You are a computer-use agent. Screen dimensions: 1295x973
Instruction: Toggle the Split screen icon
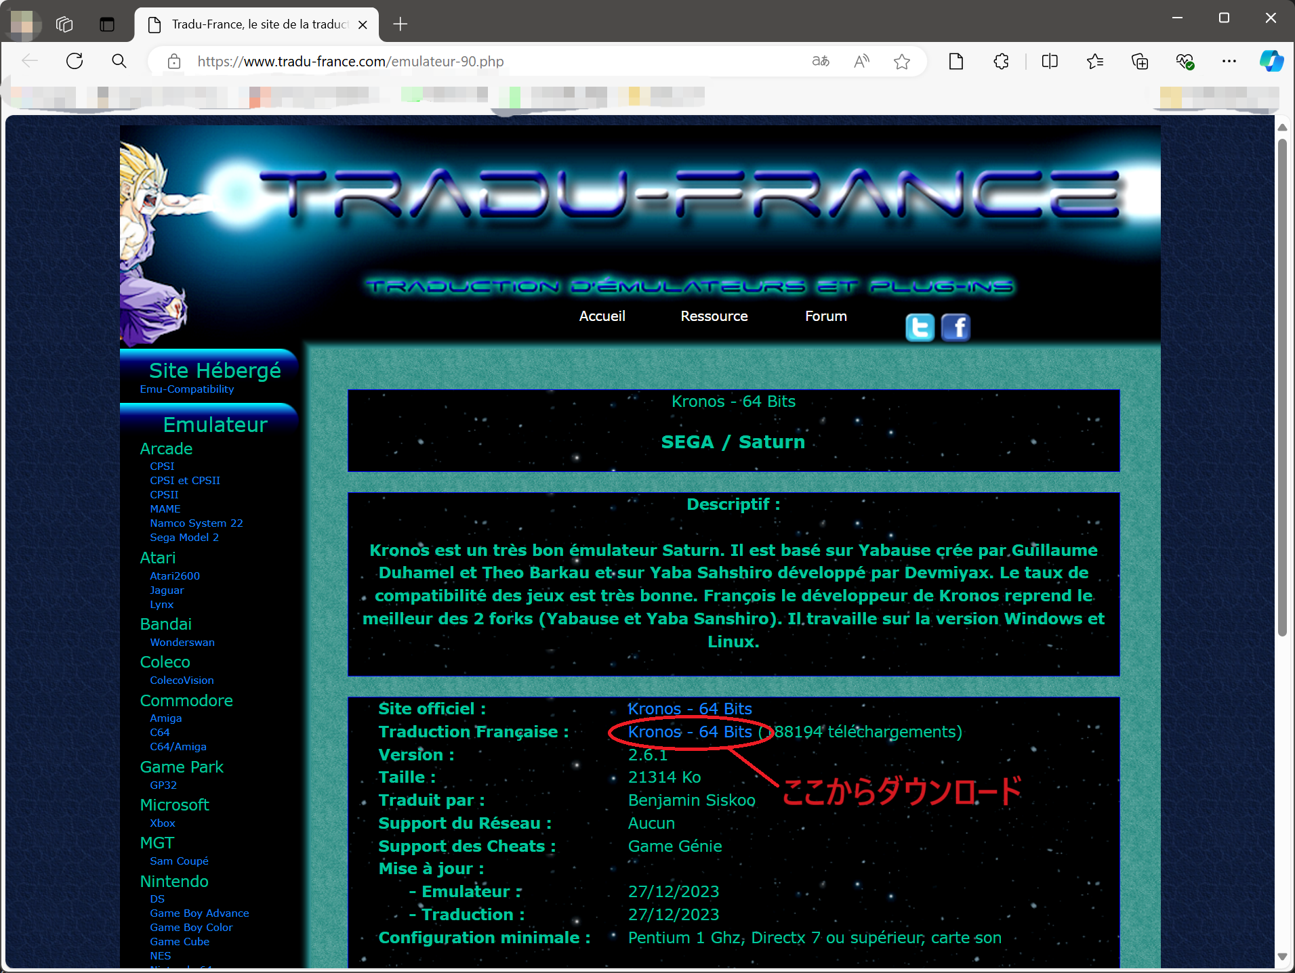coord(1050,62)
